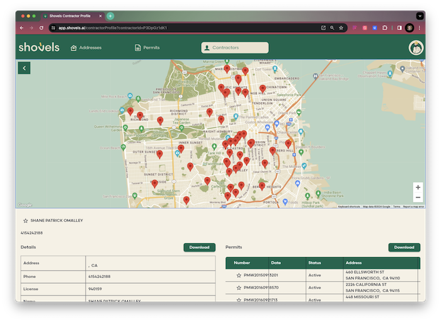Open the Permits nav item
This screenshot has width=441, height=322.
tap(147, 48)
